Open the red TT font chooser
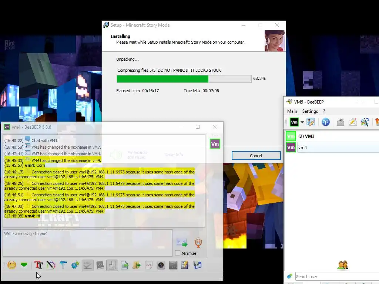The height and width of the screenshot is (284, 379). point(38,265)
